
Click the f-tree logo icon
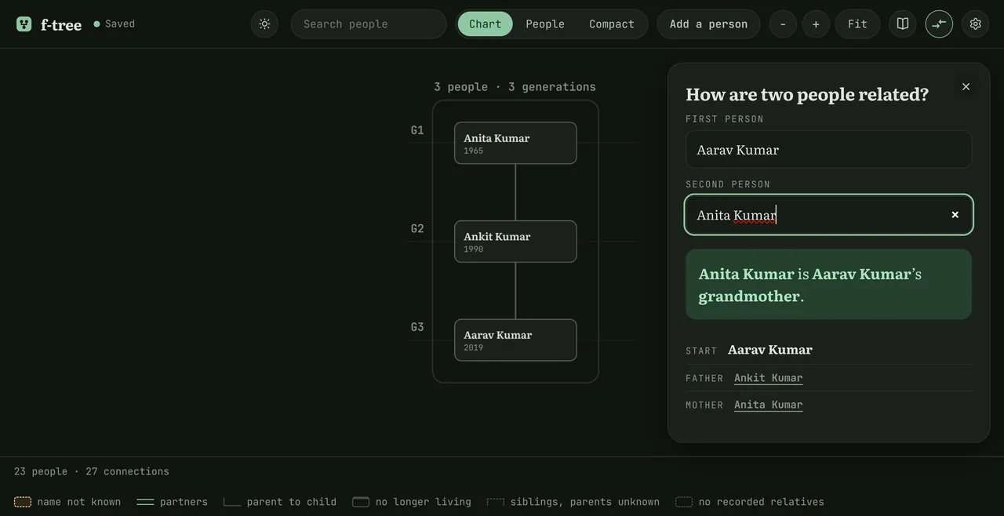[x=24, y=24]
